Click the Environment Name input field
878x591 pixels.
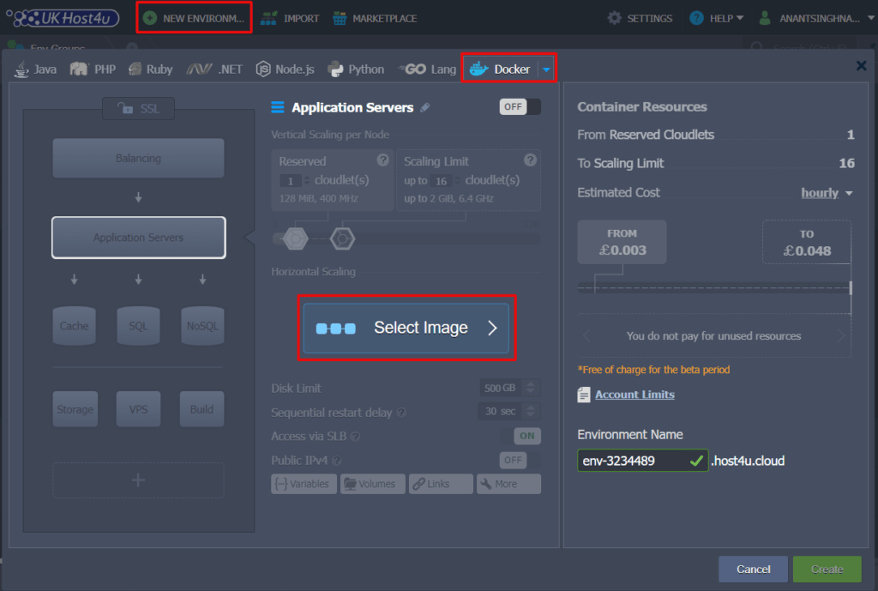[643, 461]
